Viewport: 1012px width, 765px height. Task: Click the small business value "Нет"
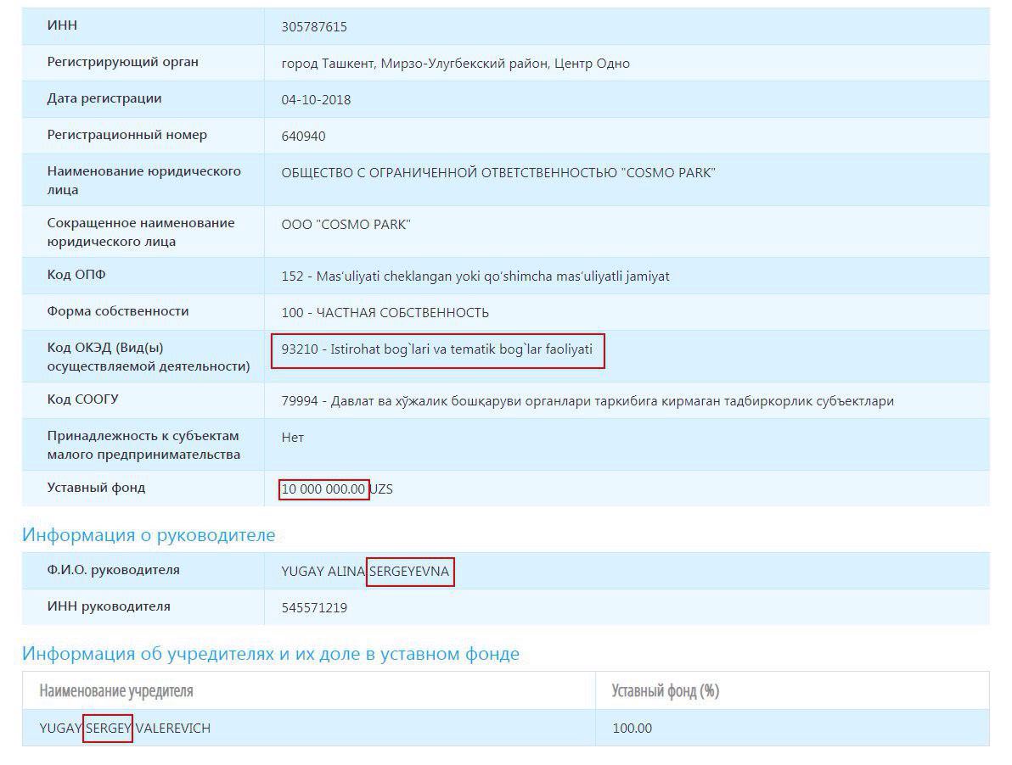click(292, 438)
